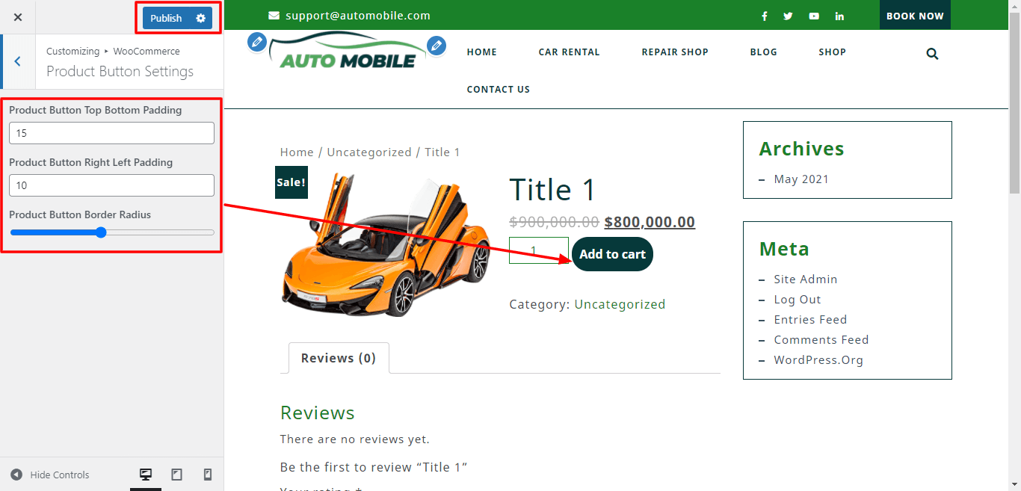Click Product Button Top Bottom Padding field
This screenshot has width=1021, height=491.
pyautogui.click(x=111, y=133)
